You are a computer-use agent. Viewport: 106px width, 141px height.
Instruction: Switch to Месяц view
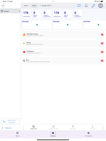click(34, 6)
